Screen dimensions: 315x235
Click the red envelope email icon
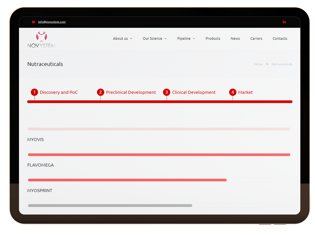[33, 22]
